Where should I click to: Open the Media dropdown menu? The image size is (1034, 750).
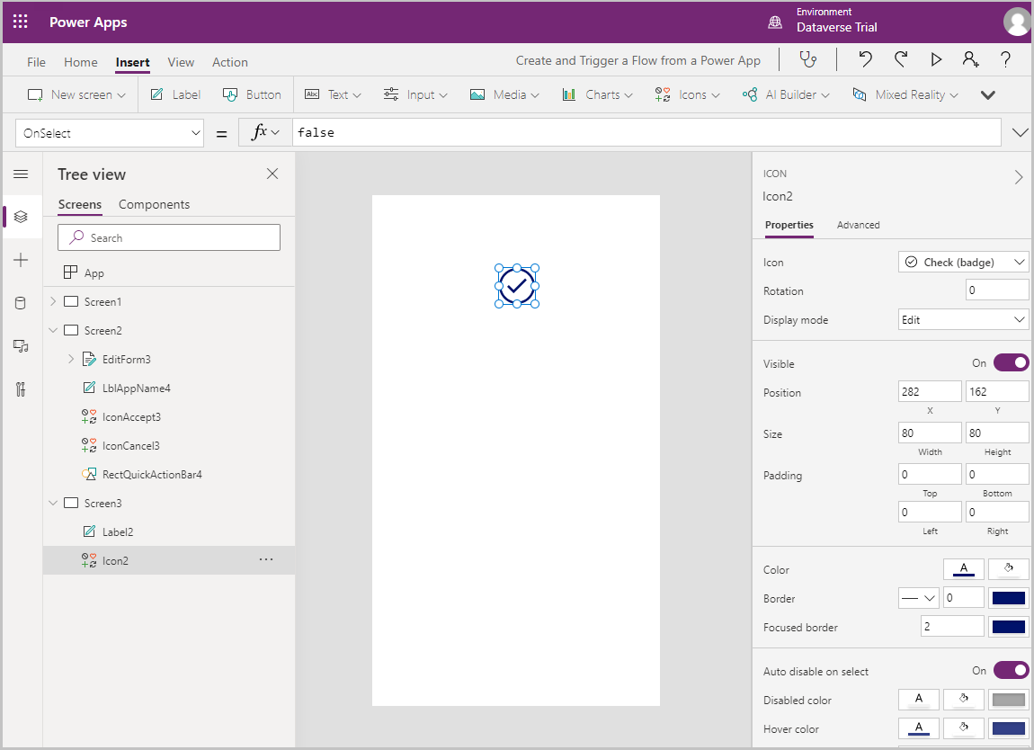pyautogui.click(x=504, y=94)
